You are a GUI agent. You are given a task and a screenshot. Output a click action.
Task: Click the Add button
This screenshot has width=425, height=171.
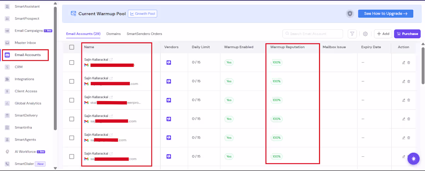click(383, 34)
